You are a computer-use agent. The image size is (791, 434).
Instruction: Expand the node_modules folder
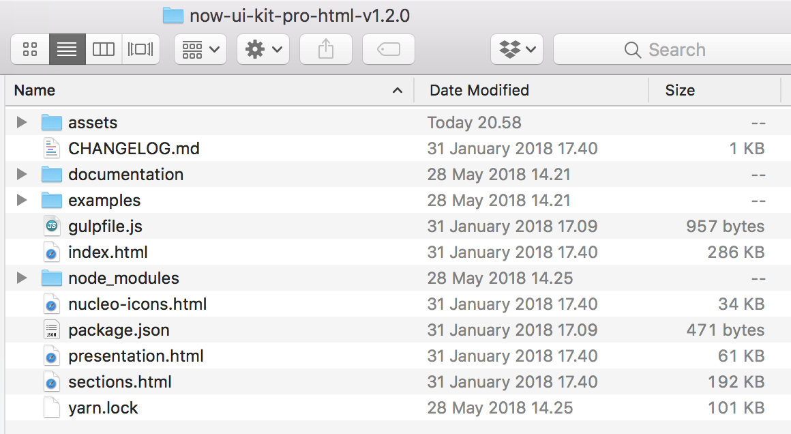(22, 278)
